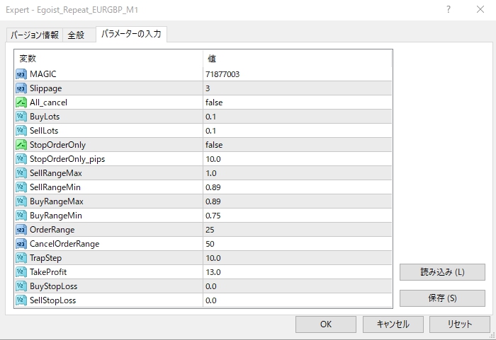Click the TakeProfit parameter icon
496x340 pixels.
(x=21, y=272)
